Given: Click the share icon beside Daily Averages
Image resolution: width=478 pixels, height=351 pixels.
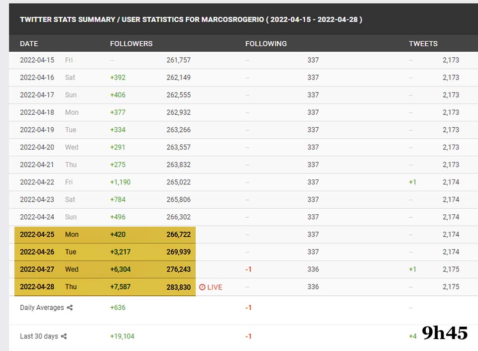Looking at the screenshot, I should tap(70, 308).
